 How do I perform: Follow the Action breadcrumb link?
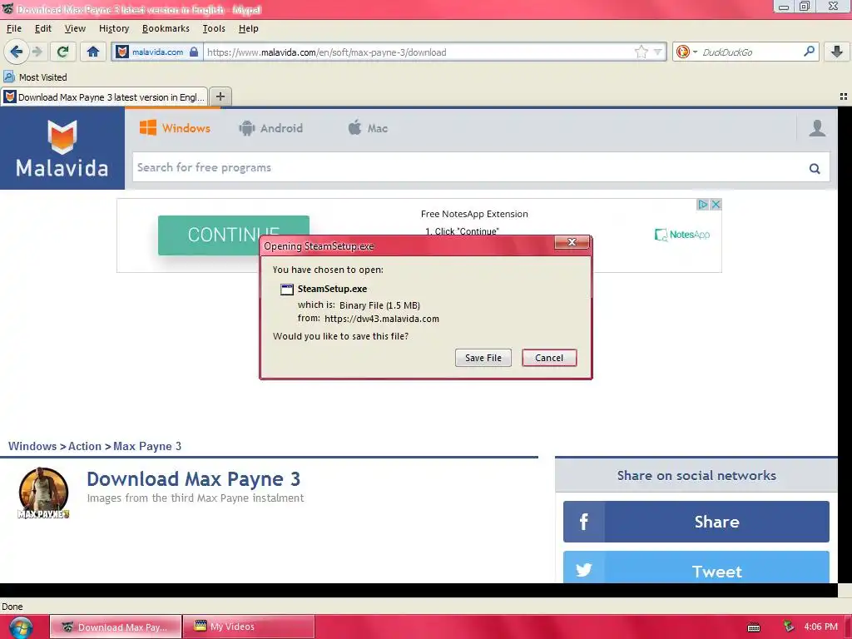coord(84,446)
